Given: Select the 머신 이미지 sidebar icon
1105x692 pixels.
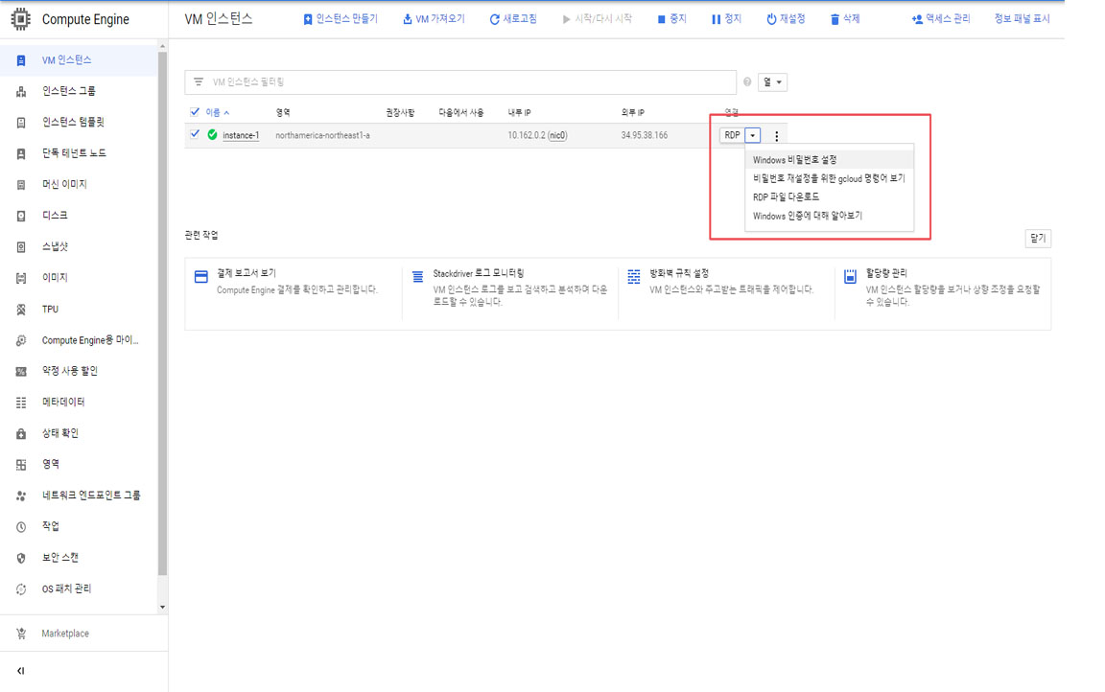Looking at the screenshot, I should pyautogui.click(x=21, y=184).
